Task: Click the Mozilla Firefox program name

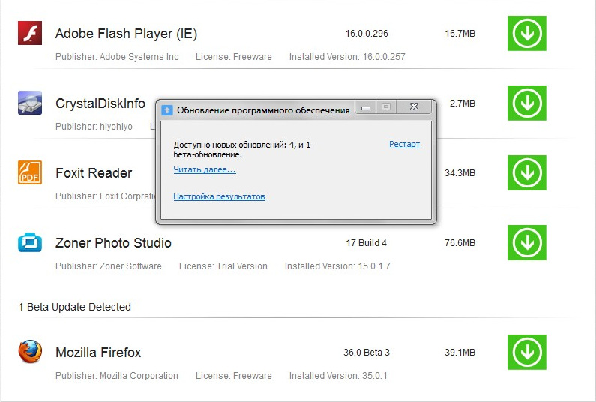Action: [x=98, y=352]
